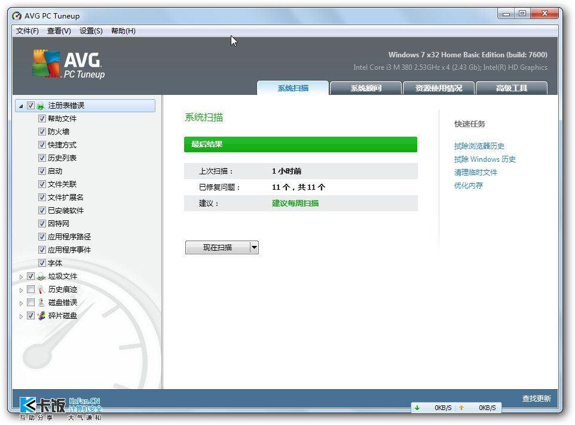Switch to the 系统扫描 tab
This screenshot has width=575, height=425.
(x=293, y=88)
